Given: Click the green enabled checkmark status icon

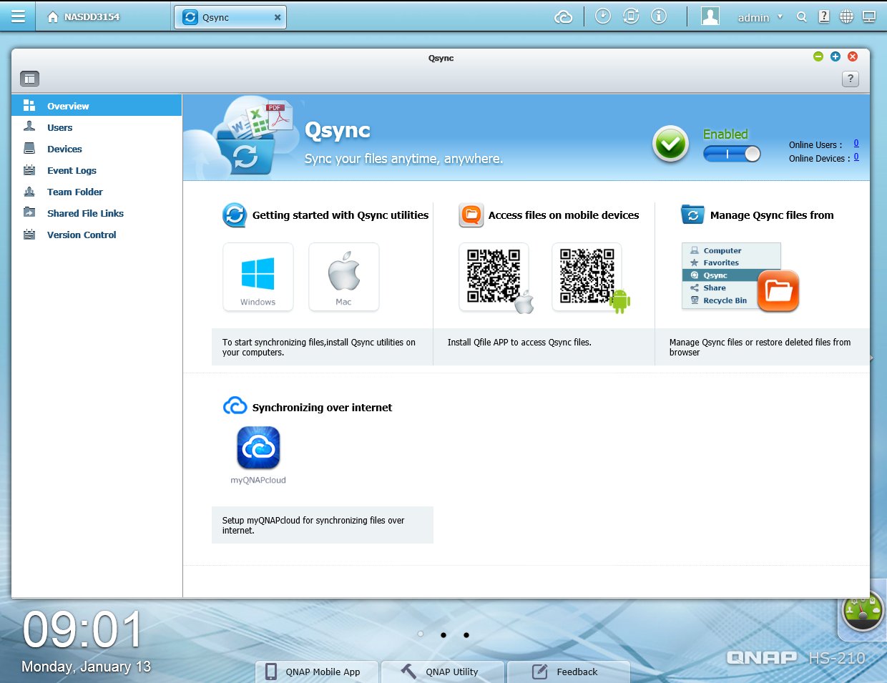Looking at the screenshot, I should pos(670,144).
